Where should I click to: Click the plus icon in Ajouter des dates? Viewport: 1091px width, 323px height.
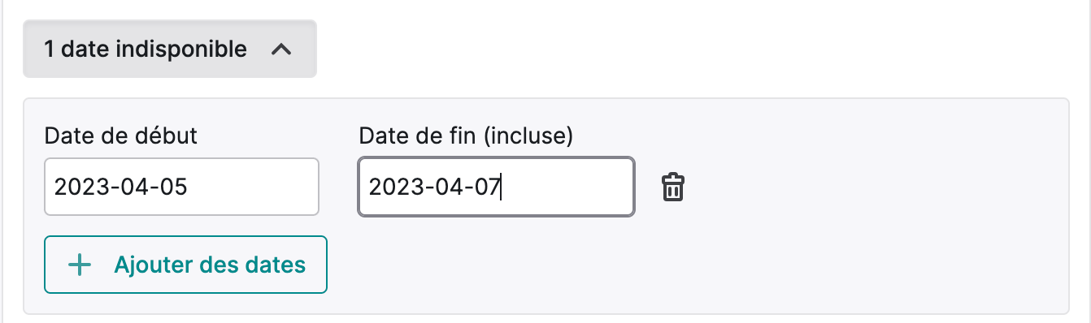click(x=79, y=265)
